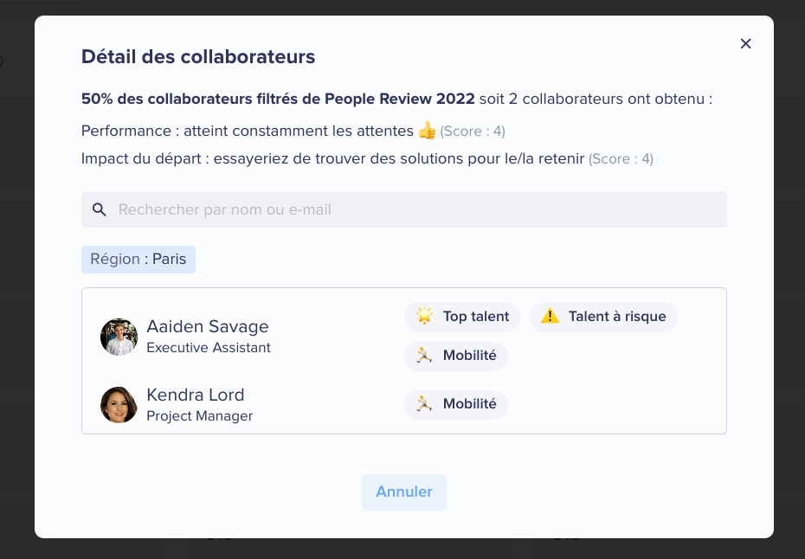Click the Kendra Lord name

coord(195,395)
